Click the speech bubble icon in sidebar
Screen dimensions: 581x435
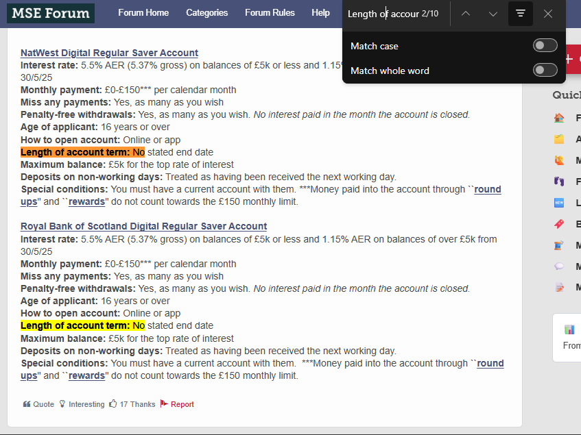pyautogui.click(x=559, y=266)
